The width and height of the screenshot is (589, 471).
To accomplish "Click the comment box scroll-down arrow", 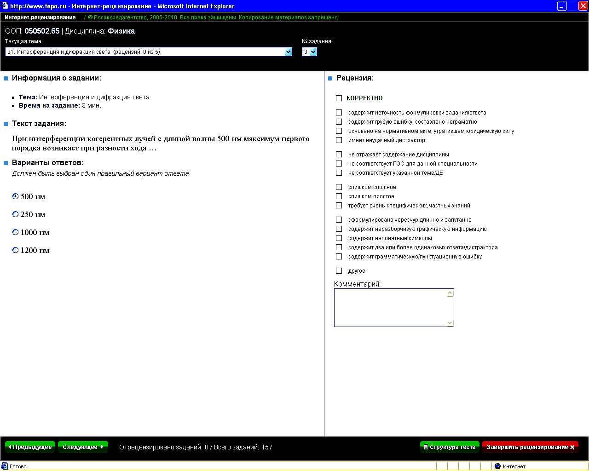I will tap(450, 322).
